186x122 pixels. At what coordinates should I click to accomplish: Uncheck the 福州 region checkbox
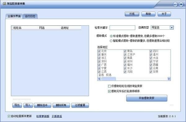click(x=125, y=65)
